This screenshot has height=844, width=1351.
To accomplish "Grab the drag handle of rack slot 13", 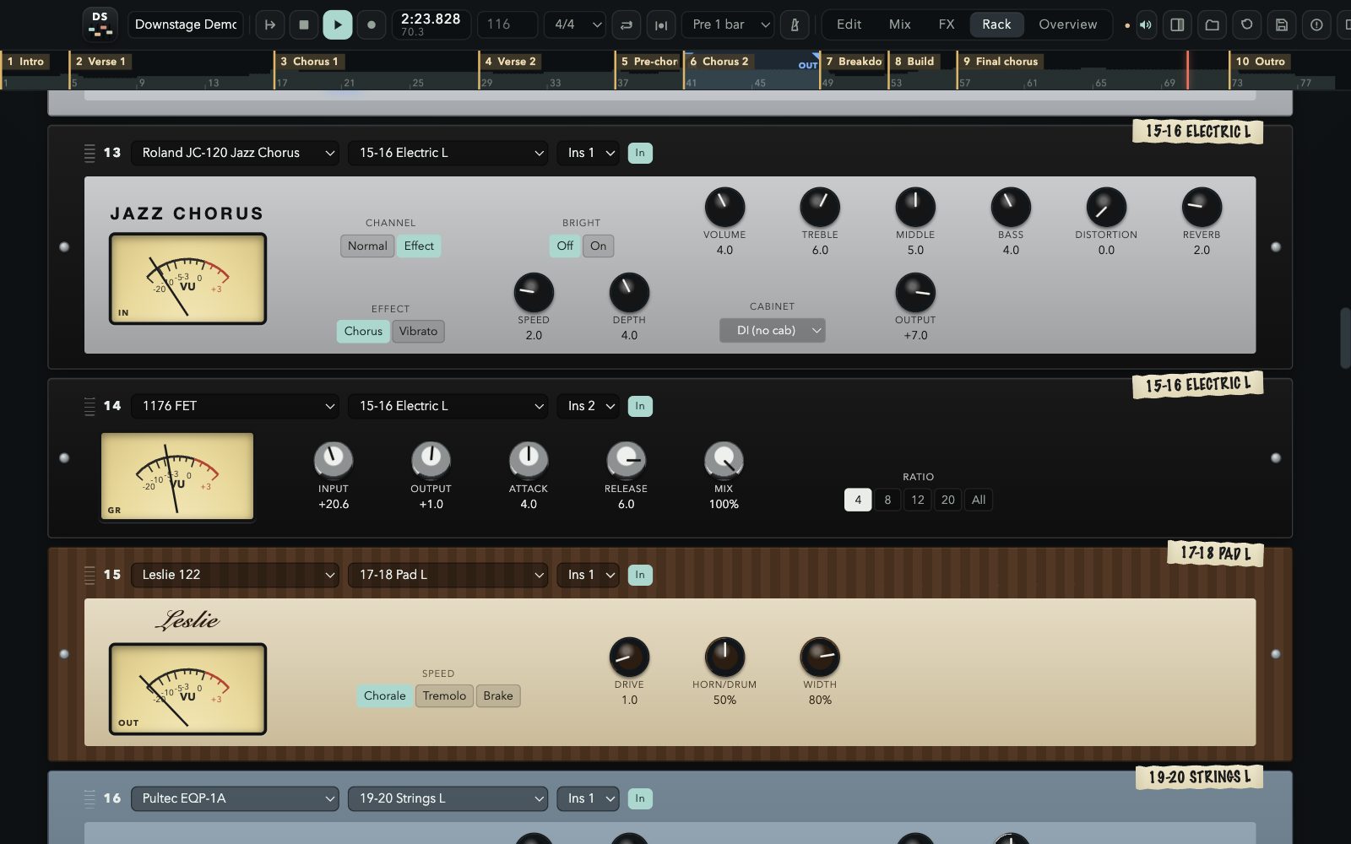I will (90, 153).
